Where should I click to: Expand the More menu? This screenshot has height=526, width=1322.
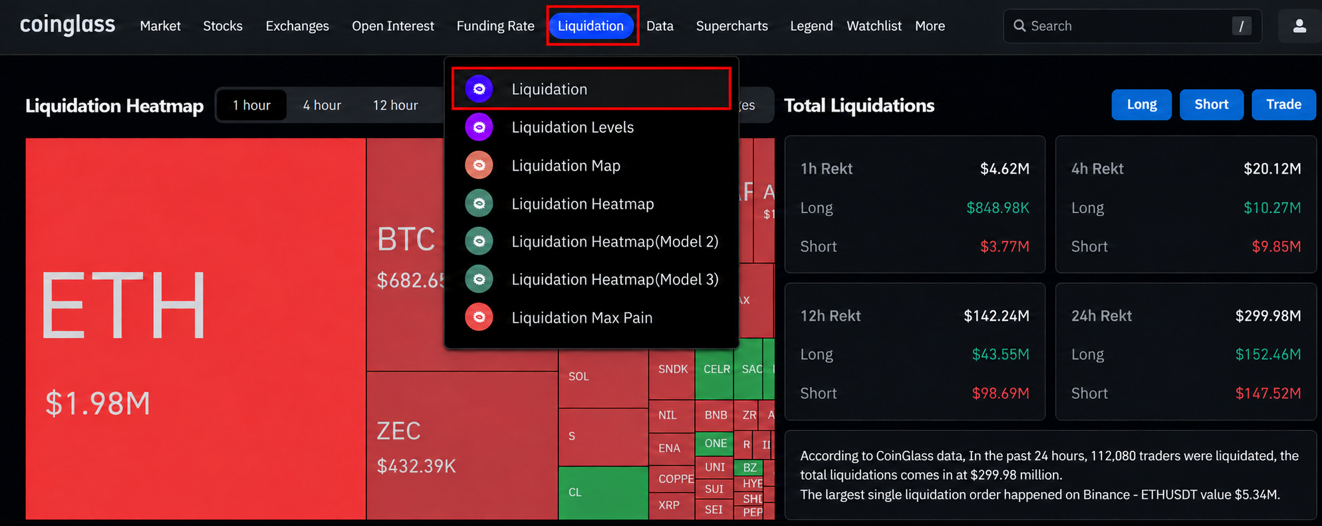(x=930, y=26)
